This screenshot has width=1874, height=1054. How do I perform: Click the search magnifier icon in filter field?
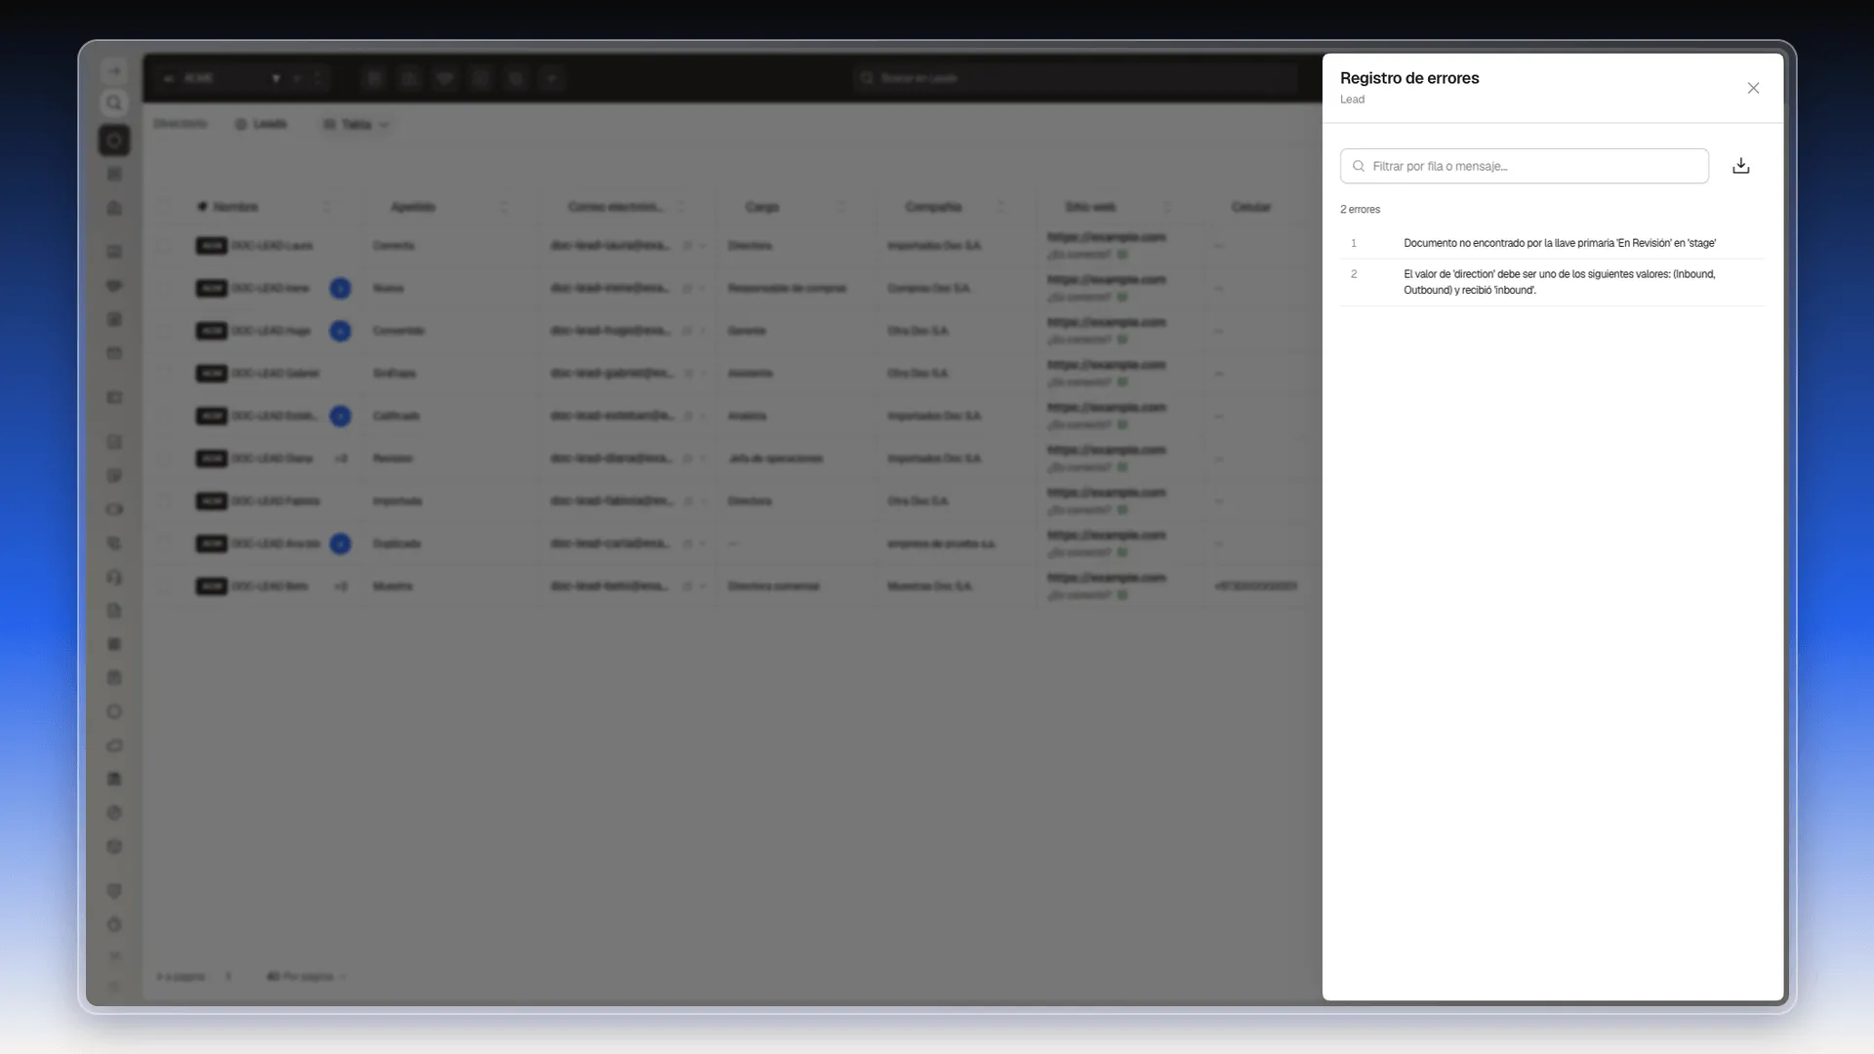click(x=1358, y=166)
